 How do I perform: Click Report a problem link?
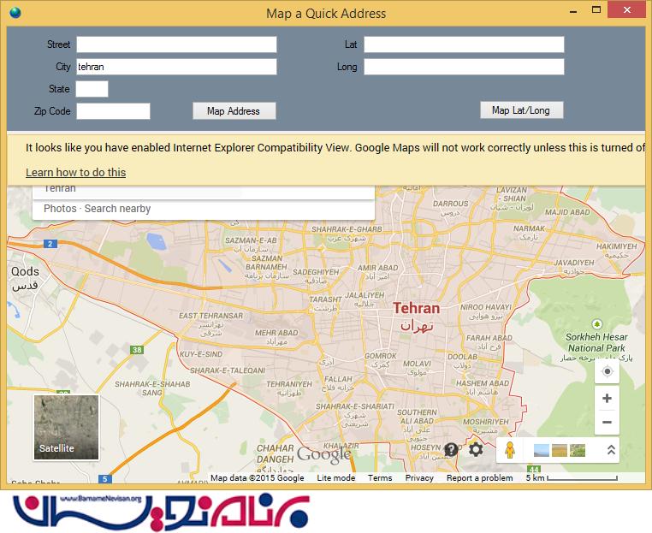479,478
